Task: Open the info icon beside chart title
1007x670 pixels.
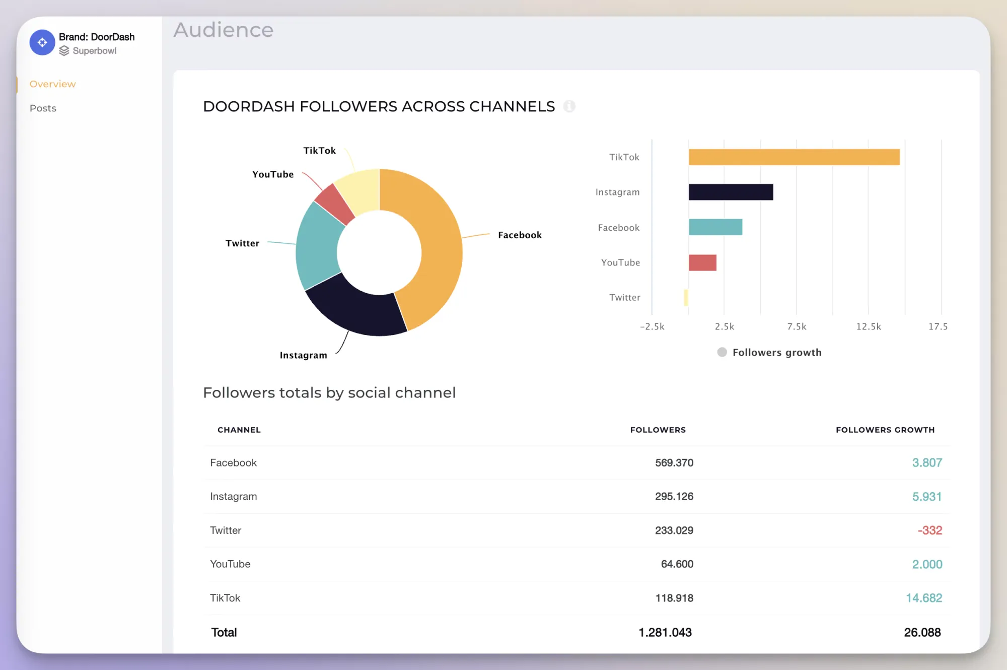Action: 569,106
